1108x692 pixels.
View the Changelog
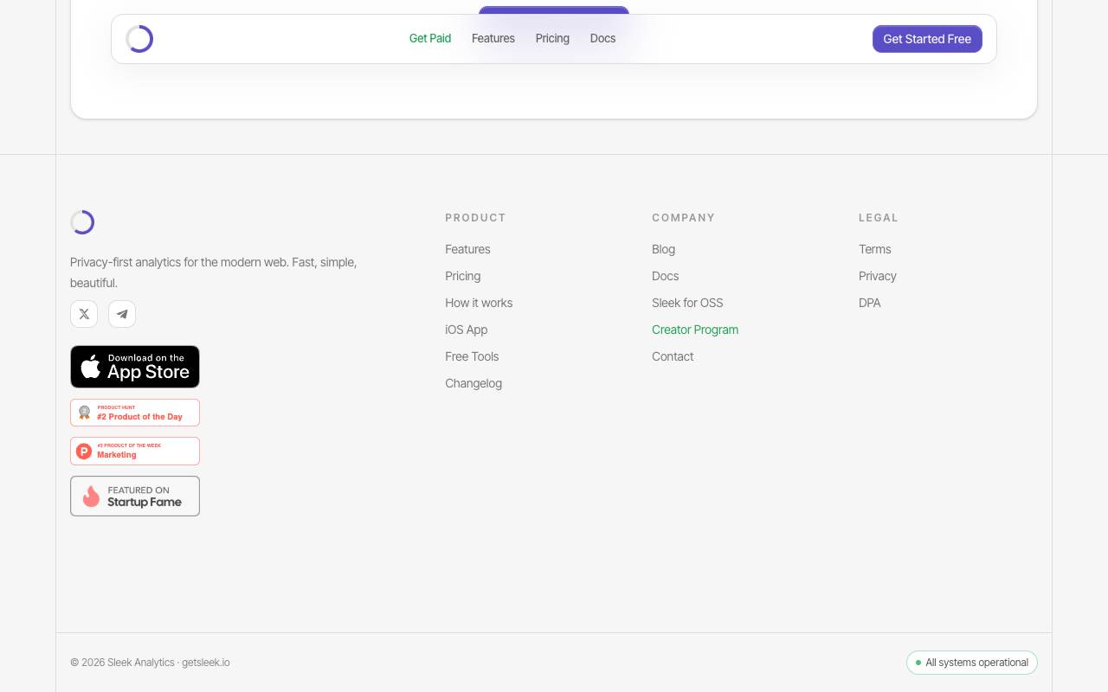point(473,383)
